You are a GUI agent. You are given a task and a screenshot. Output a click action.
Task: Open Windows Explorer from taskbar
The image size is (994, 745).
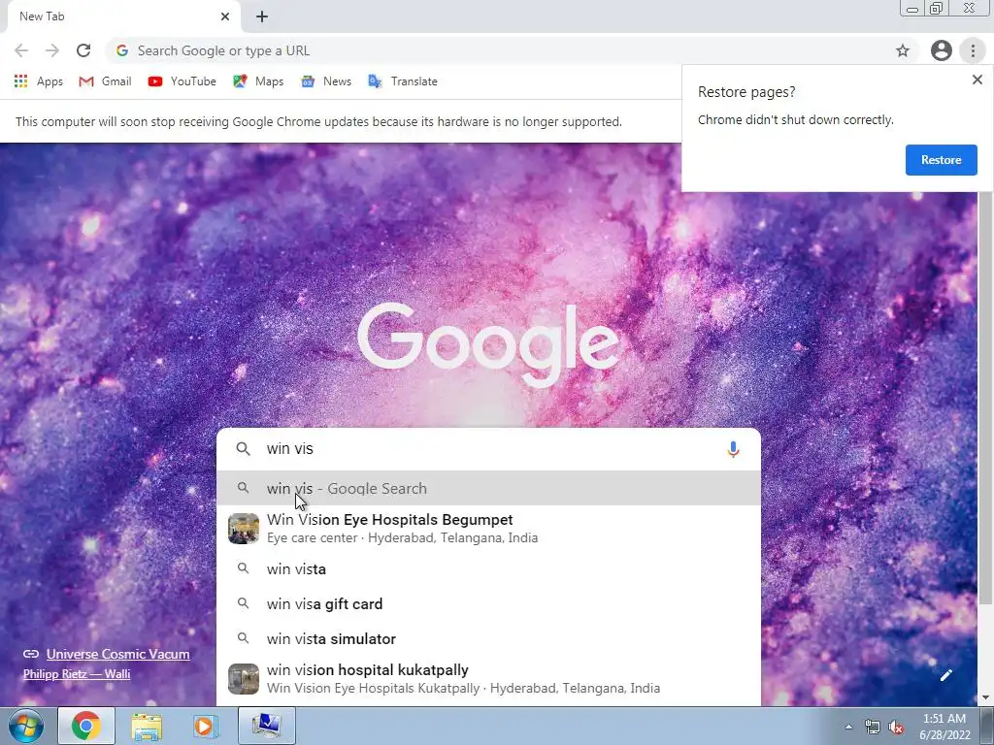coord(147,726)
